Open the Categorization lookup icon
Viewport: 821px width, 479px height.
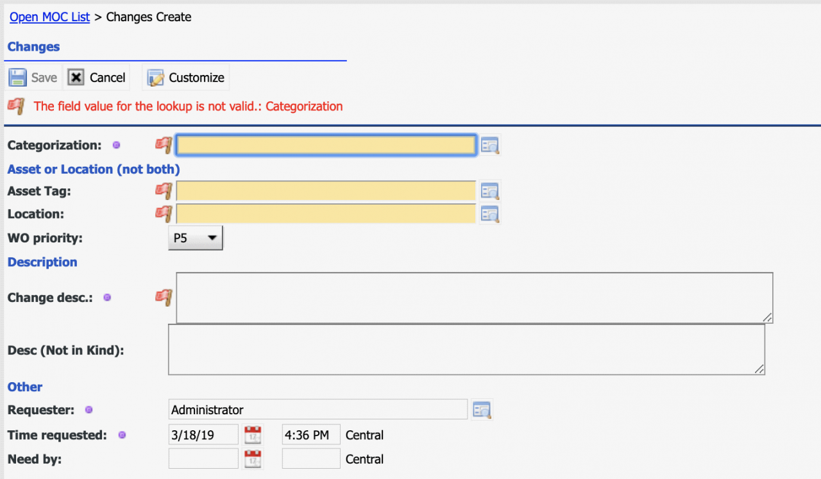coord(490,146)
